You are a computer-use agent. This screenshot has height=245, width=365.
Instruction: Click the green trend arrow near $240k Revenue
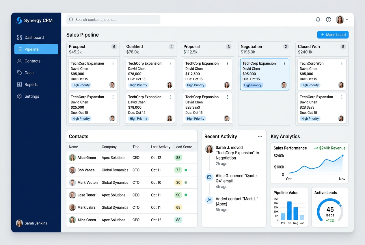[x=316, y=148]
